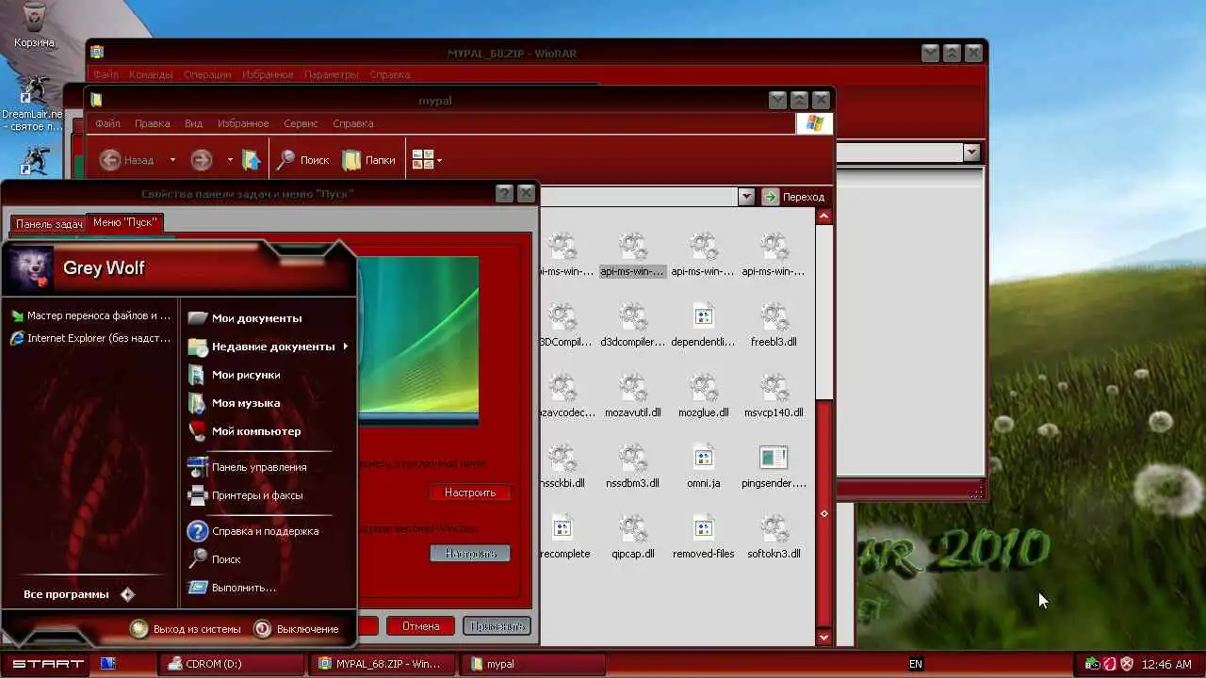
Task: Click the START button on taskbar
Action: [45, 664]
